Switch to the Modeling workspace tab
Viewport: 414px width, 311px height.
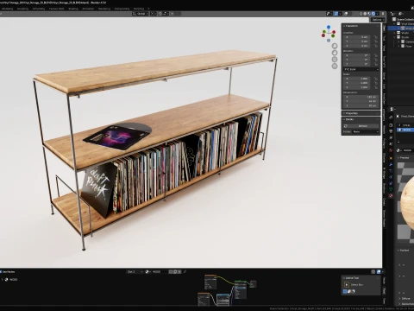click(x=7, y=9)
